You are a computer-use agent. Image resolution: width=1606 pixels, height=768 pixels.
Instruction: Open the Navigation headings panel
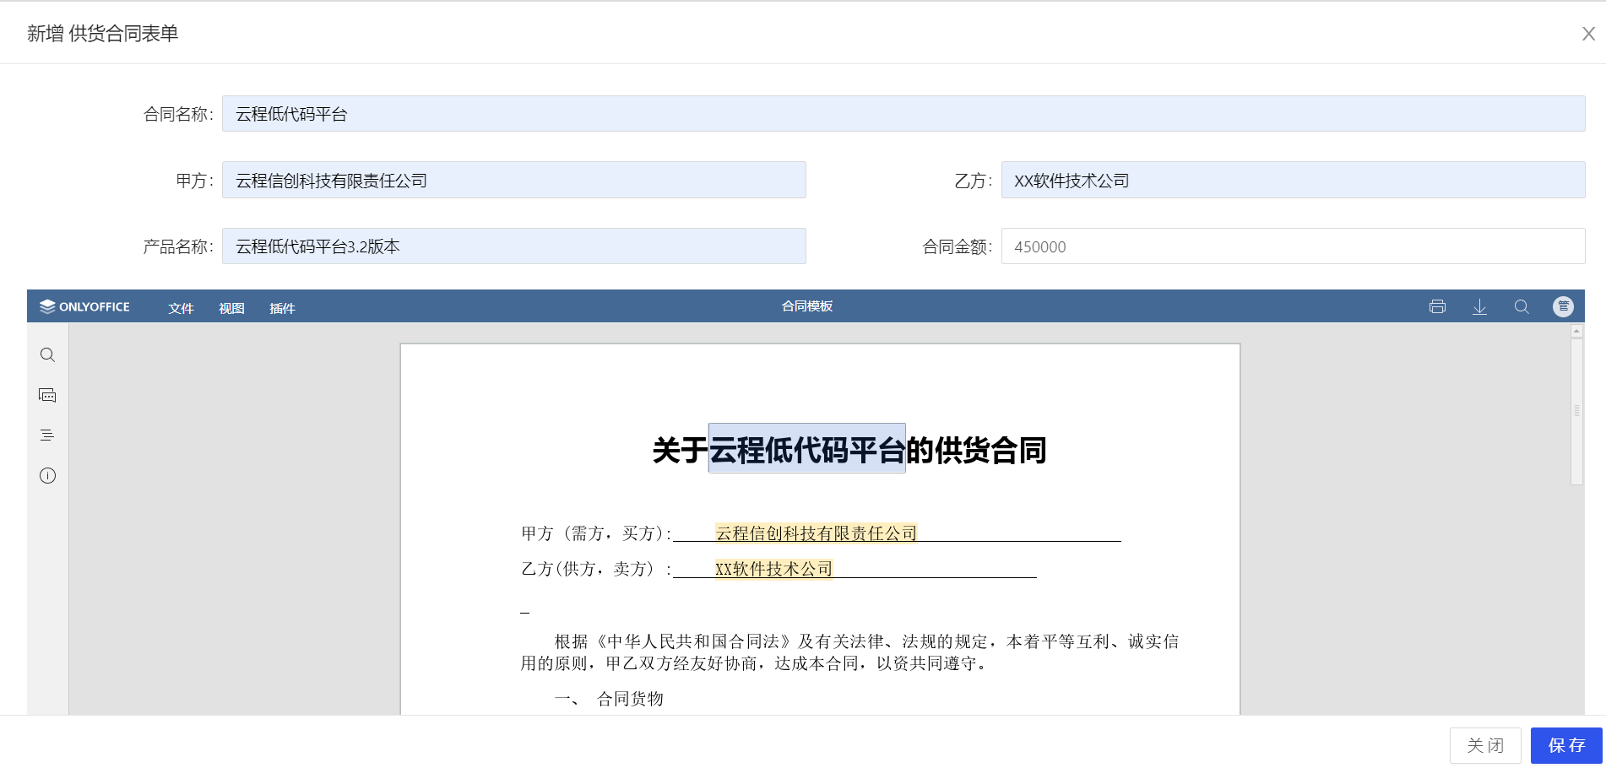47,435
